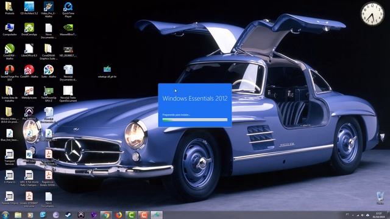
Task: Open WRC 8 FIA World Rally shortcut
Action: click(x=29, y=178)
